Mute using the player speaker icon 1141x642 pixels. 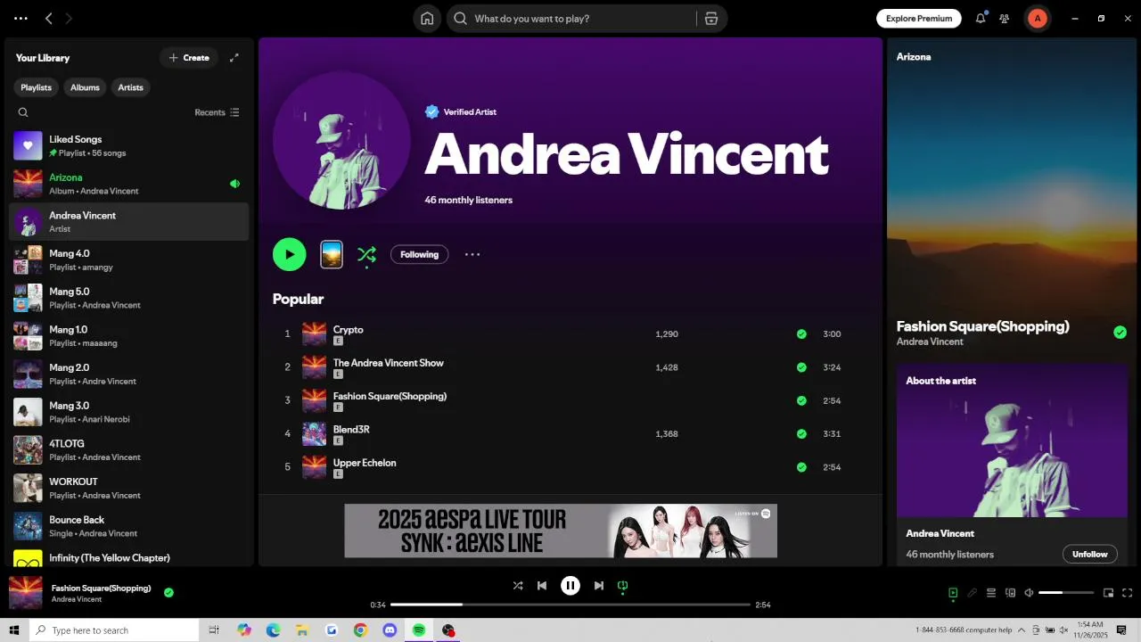tap(1029, 593)
